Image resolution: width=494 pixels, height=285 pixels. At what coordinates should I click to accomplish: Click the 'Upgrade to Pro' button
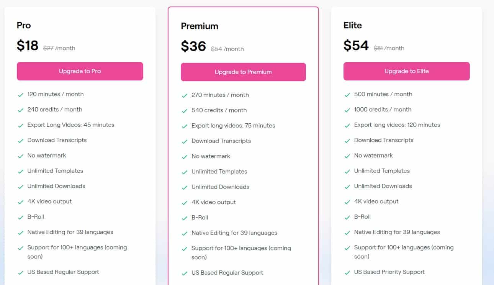[x=80, y=71]
